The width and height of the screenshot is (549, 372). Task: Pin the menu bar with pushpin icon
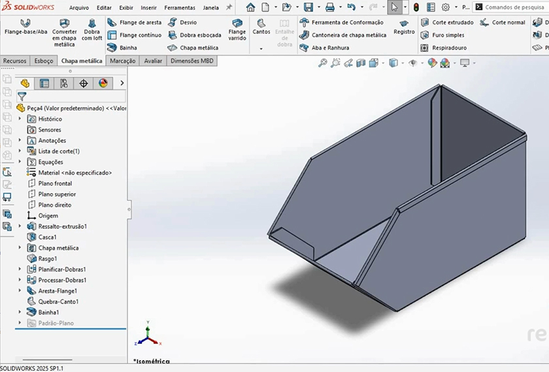[229, 7]
